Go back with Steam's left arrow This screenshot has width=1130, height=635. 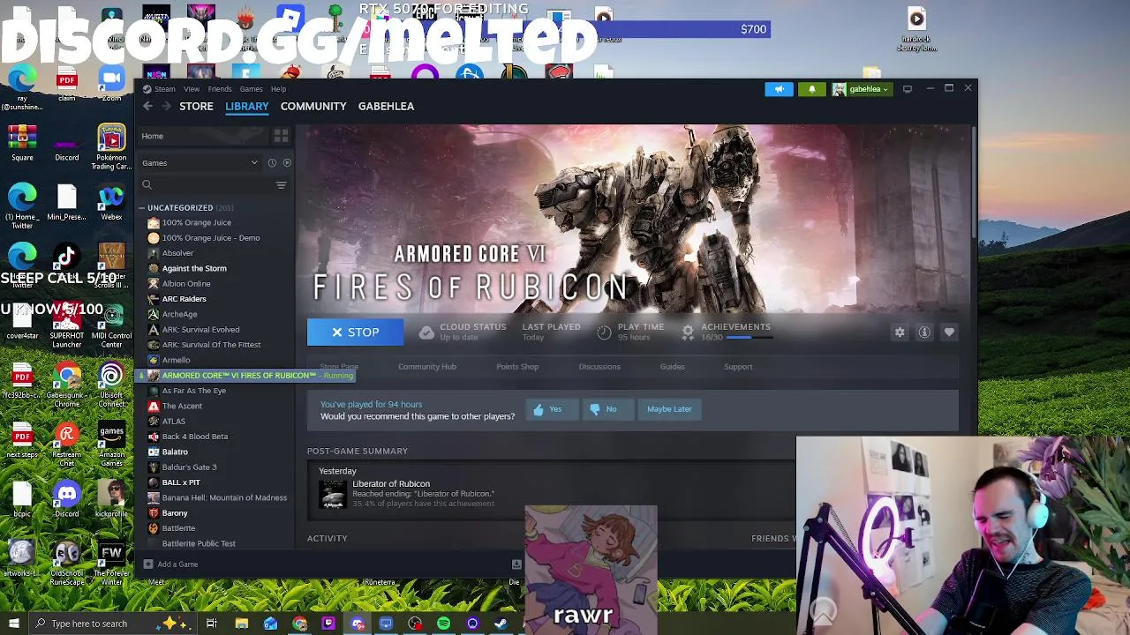click(147, 107)
